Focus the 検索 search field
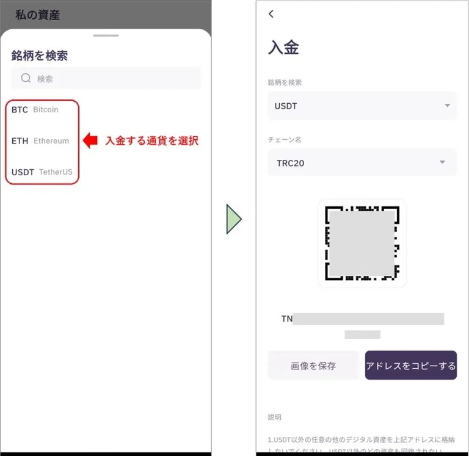This screenshot has width=469, height=456. click(106, 78)
